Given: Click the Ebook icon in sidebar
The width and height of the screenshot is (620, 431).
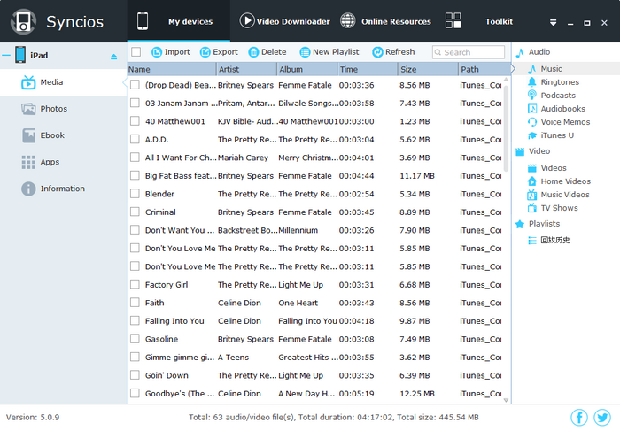Looking at the screenshot, I should click(28, 135).
